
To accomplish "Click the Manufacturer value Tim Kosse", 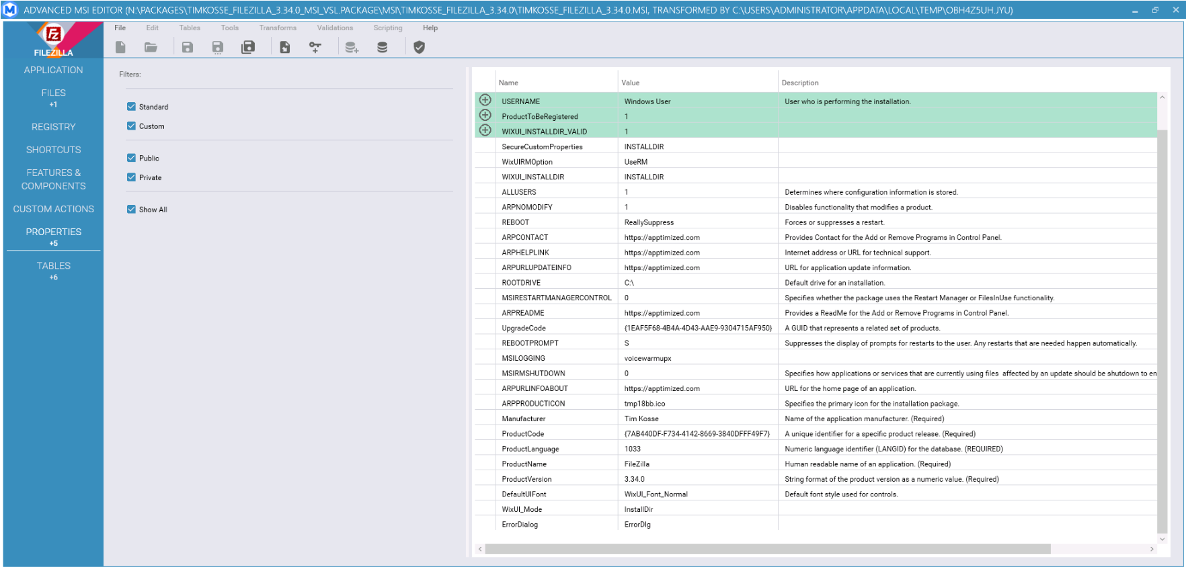I will coord(641,419).
